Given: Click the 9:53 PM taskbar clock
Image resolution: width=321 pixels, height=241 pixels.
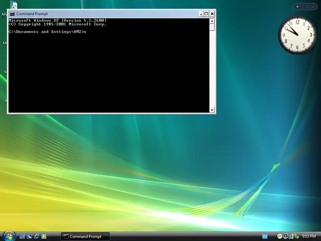Looking at the screenshot, I should tap(309, 236).
